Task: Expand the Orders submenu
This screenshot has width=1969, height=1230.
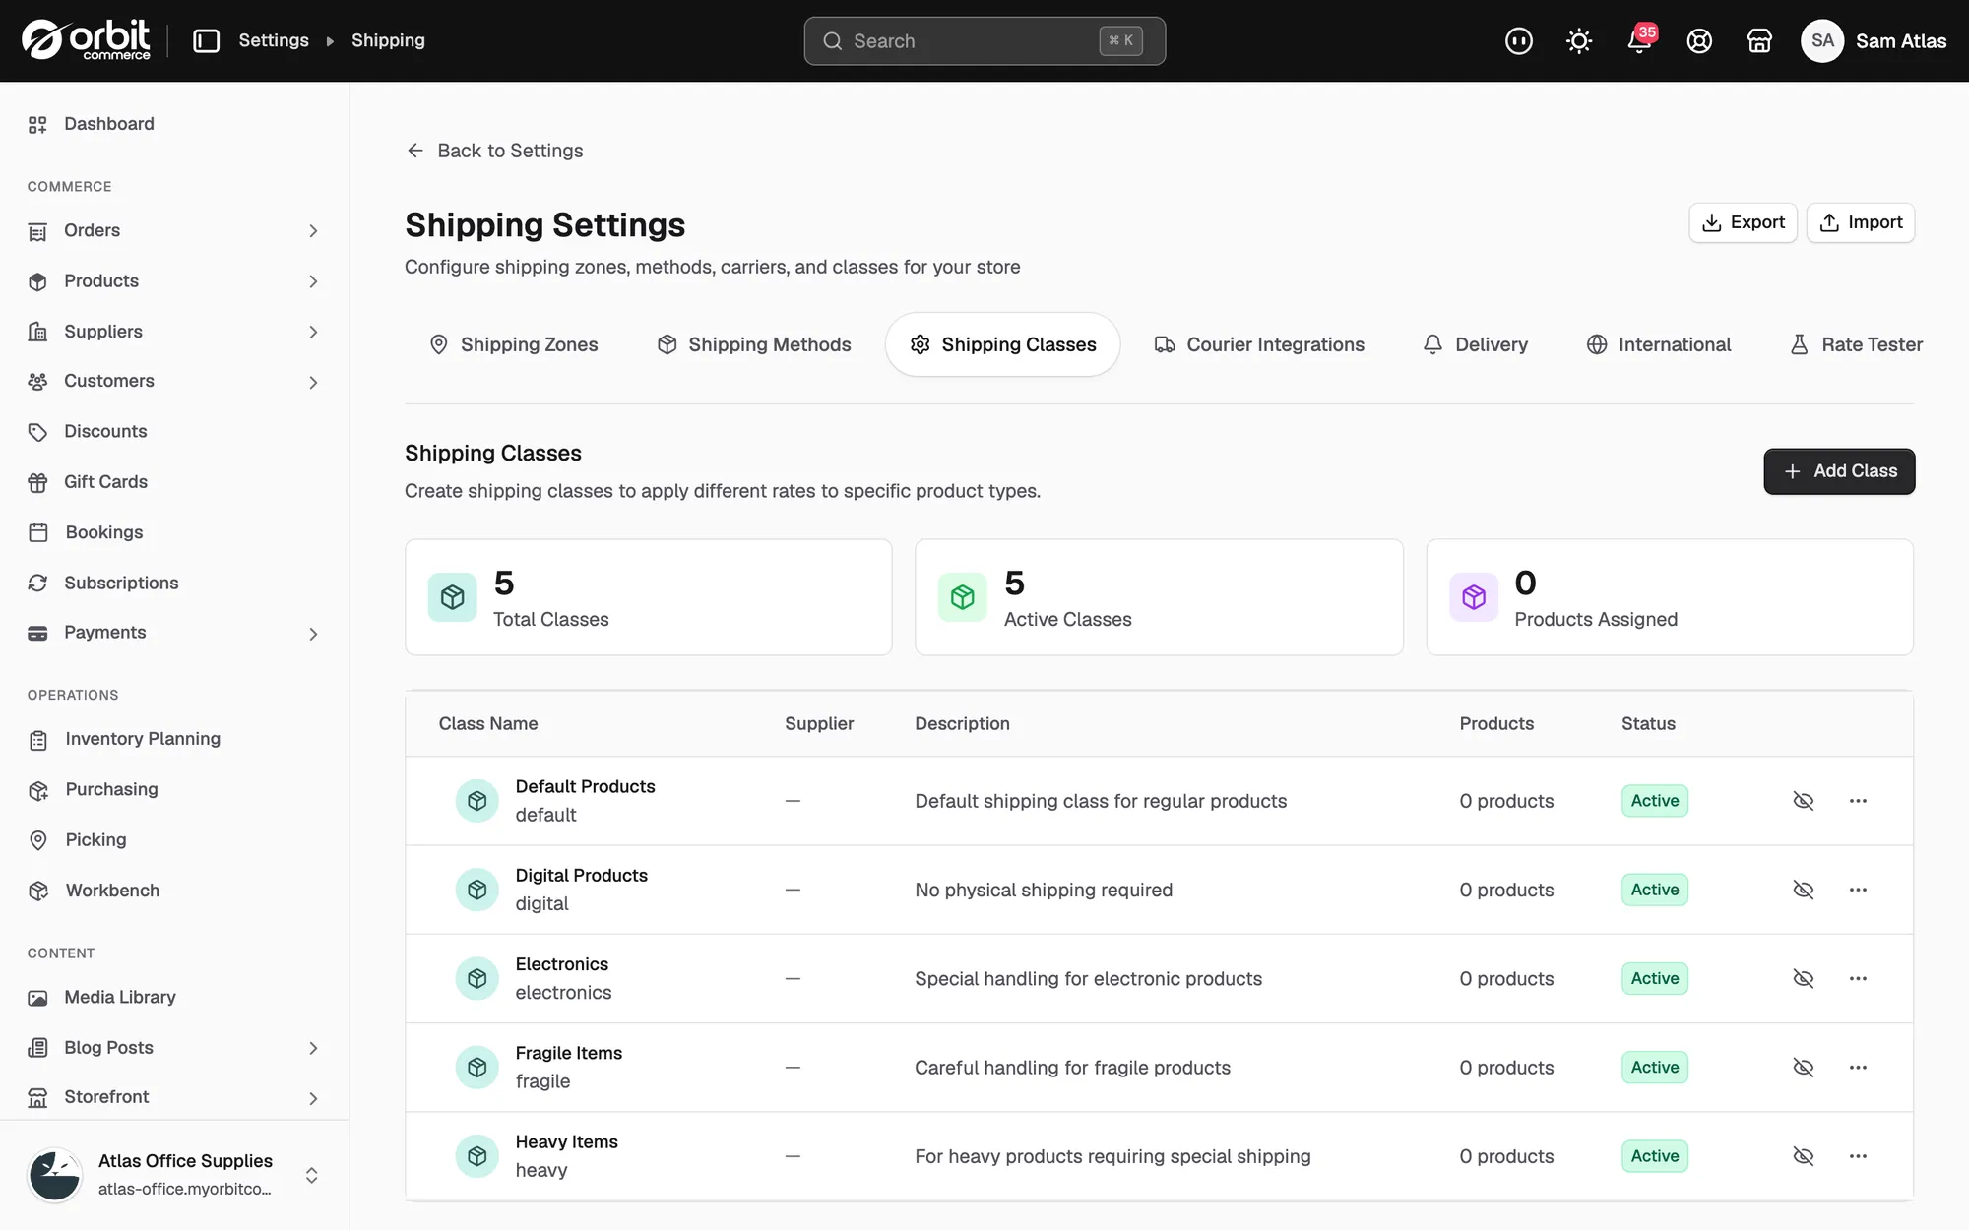Action: 313,231
